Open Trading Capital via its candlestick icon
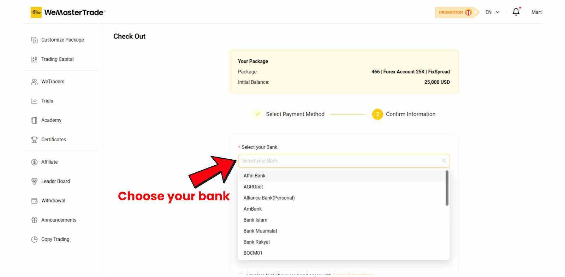The width and height of the screenshot is (565, 277). pyautogui.click(x=34, y=59)
